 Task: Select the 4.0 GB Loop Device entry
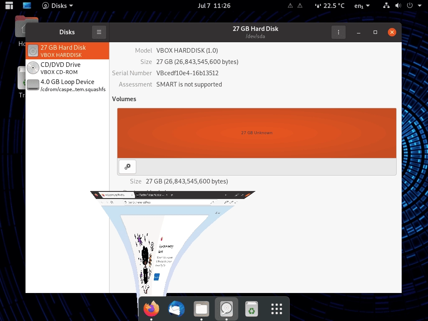[x=67, y=85]
